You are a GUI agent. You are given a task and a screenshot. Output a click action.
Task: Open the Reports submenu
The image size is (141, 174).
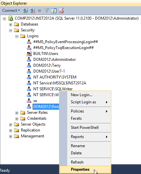[85, 137]
